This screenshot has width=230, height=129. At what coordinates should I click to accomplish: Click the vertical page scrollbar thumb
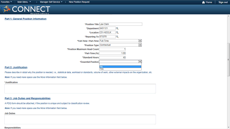coord(229,59)
